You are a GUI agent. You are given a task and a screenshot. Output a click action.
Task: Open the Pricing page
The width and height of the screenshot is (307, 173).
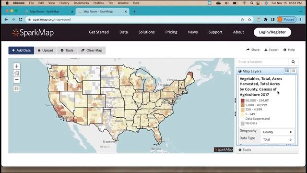pyautogui.click(x=171, y=32)
